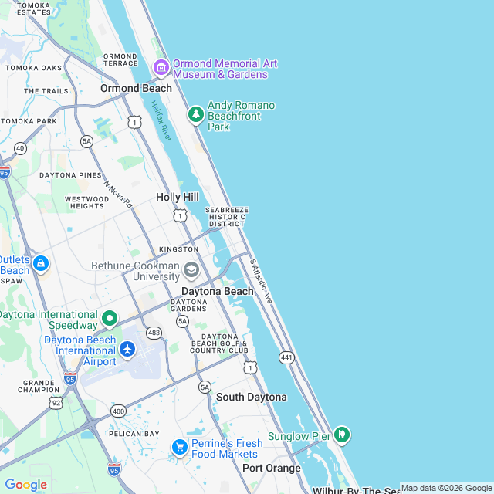Screen dimensions: 494x494
Task: Click the S Atlantic Ave street label
Action: 261,281
